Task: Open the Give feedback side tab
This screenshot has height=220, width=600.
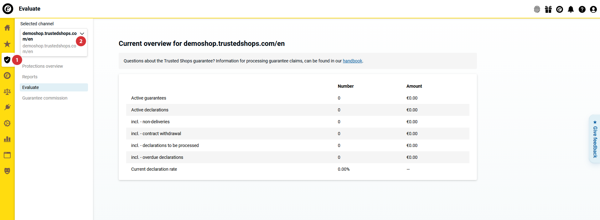Action: (x=595, y=139)
